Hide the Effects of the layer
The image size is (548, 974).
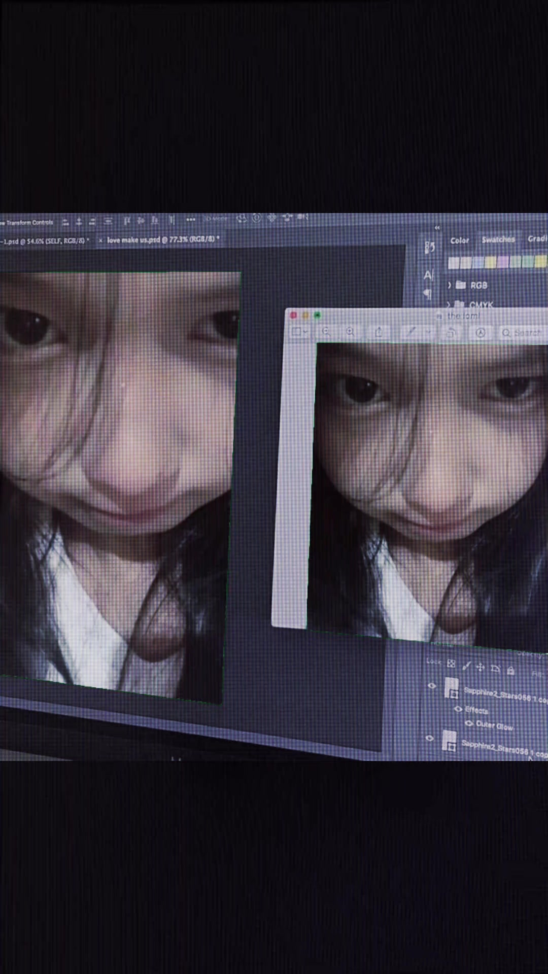[x=458, y=709]
